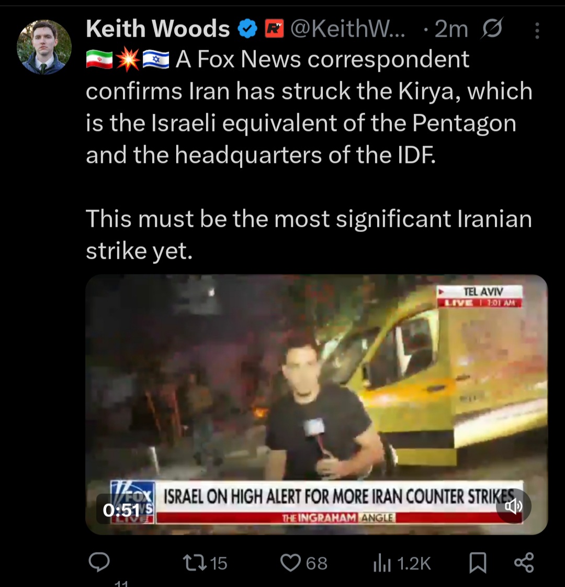This screenshot has width=565, height=587.
Task: Click the Iran flag emoji
Action: (x=99, y=60)
